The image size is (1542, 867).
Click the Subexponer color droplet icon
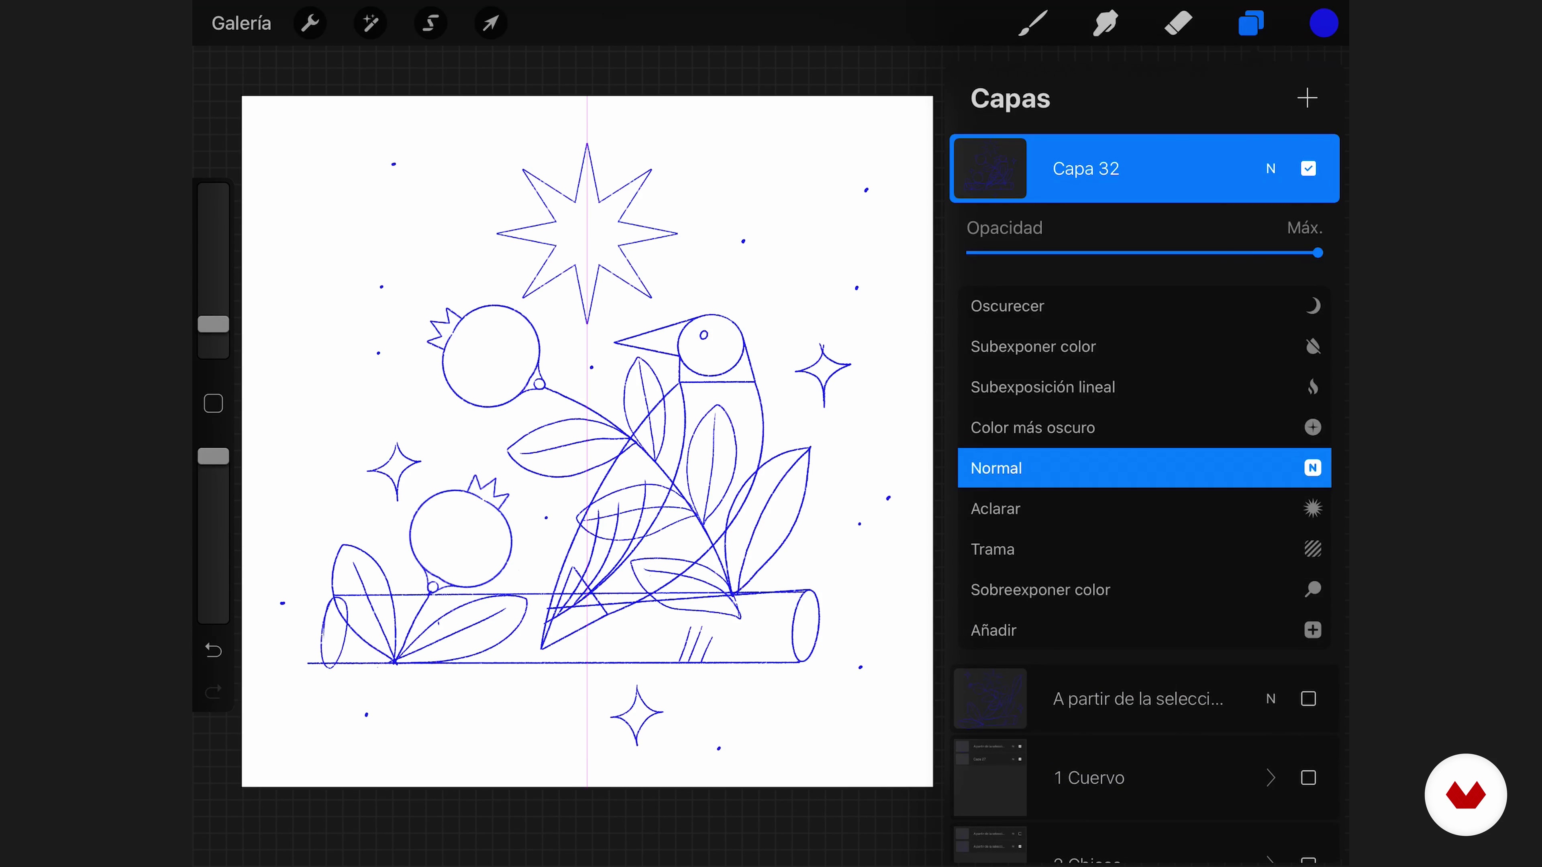click(x=1313, y=346)
